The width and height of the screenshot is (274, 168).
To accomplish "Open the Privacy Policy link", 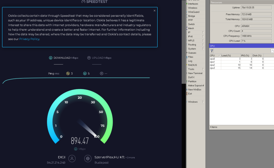I will click(x=29, y=39).
